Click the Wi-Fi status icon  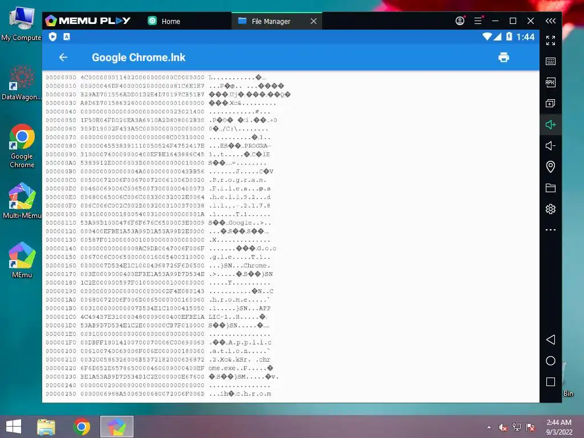[x=487, y=36]
